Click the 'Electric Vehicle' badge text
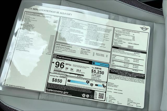 pos(104,65)
